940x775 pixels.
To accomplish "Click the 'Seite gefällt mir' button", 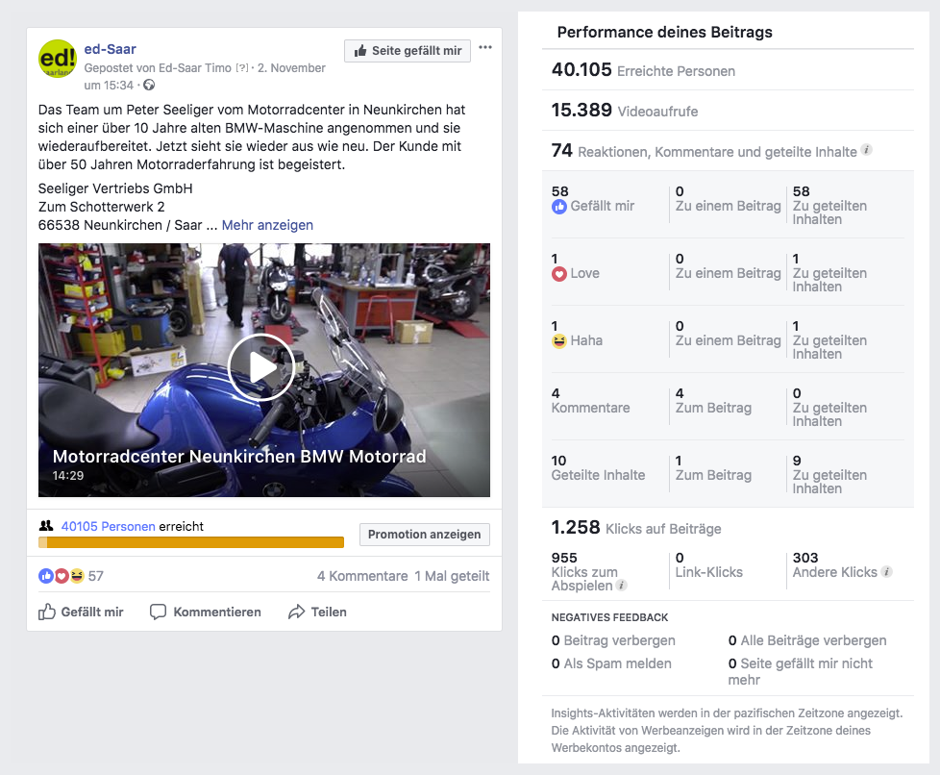I will coord(408,51).
